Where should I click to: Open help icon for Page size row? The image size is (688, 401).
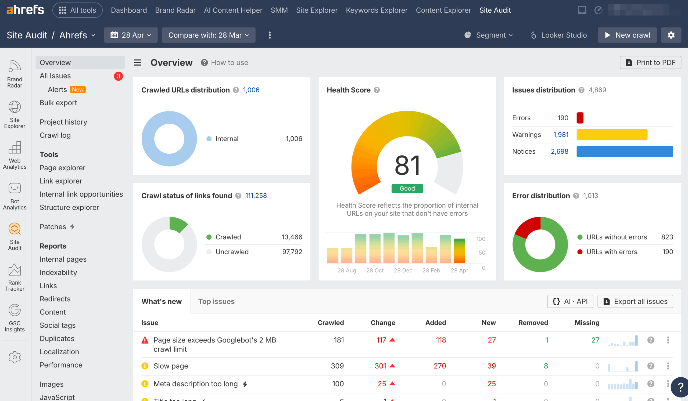651,340
